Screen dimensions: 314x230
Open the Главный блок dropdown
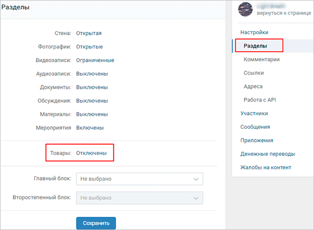pos(139,179)
